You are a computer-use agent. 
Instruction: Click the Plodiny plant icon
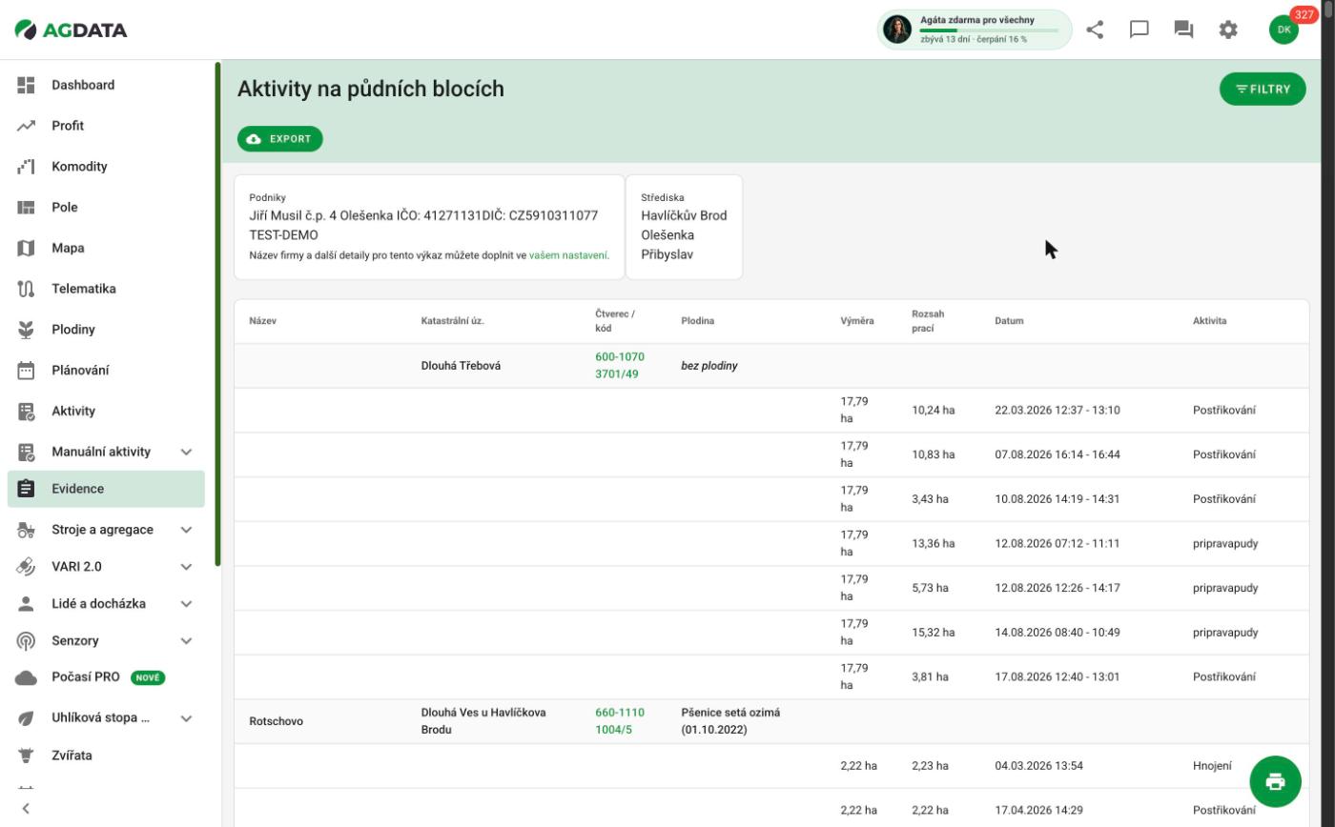[26, 330]
